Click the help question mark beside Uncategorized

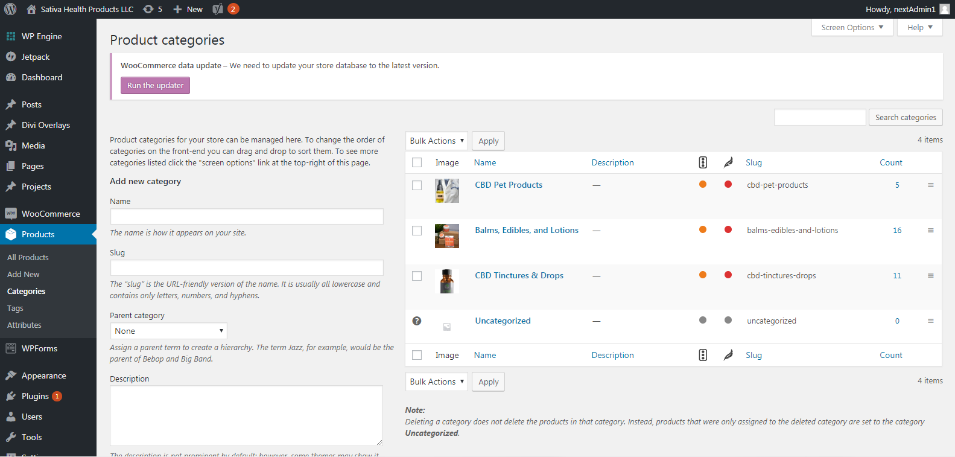417,321
